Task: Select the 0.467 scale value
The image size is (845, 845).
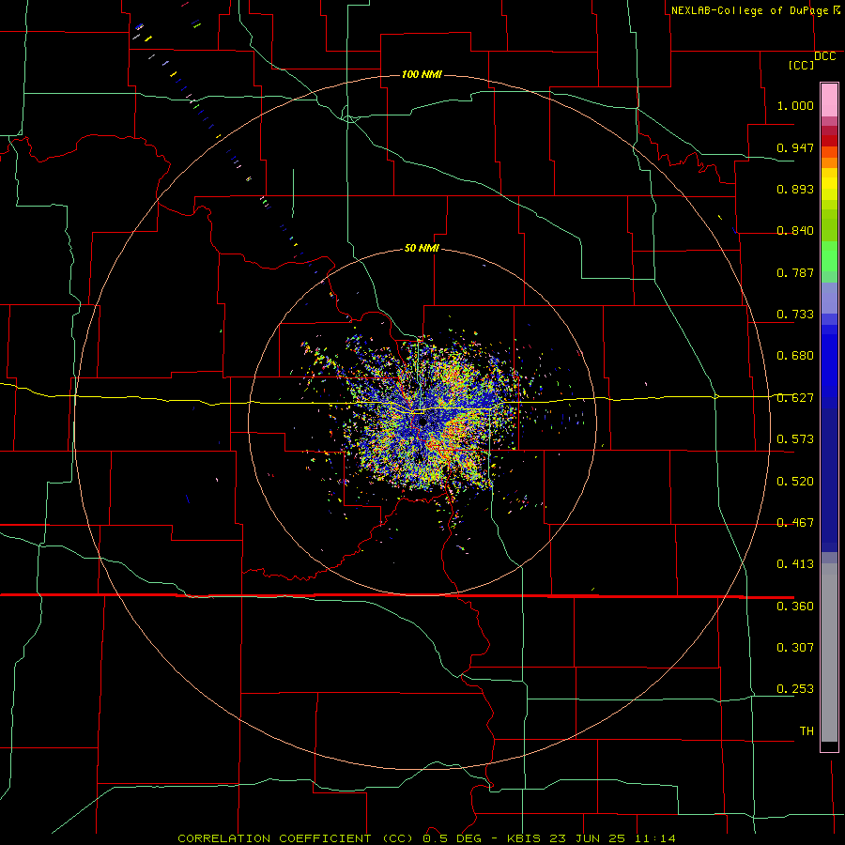Action: click(795, 523)
